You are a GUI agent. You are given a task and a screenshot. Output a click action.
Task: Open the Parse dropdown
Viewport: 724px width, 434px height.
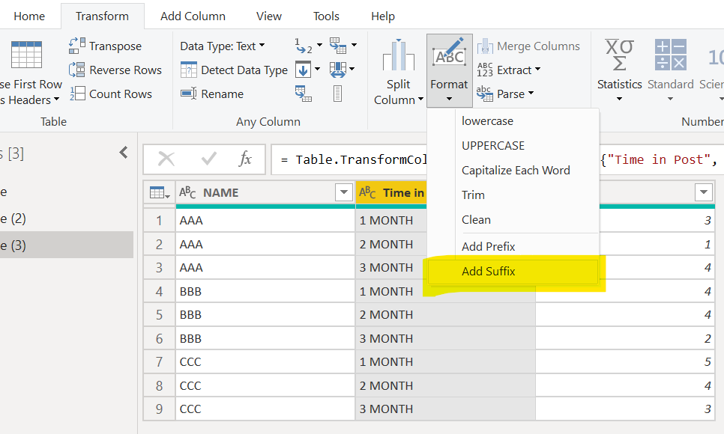point(505,94)
